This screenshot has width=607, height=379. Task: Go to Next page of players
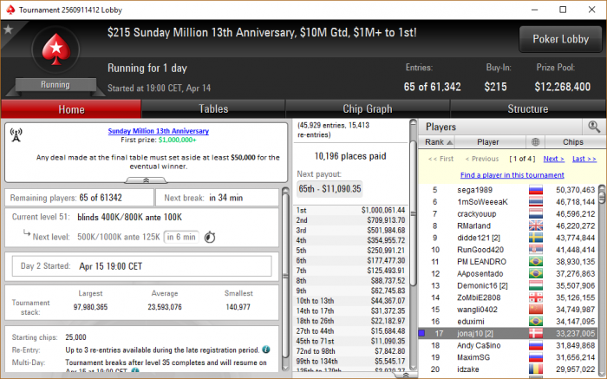click(553, 159)
